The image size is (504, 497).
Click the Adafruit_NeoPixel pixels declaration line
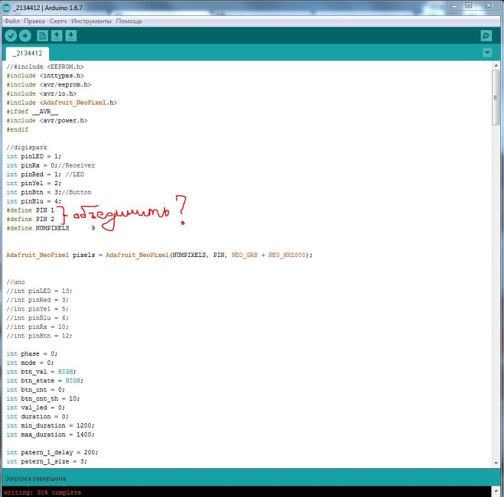coord(159,255)
